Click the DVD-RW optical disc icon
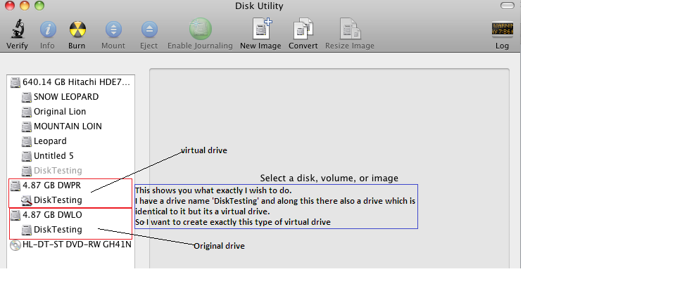The height and width of the screenshot is (300, 687). pos(15,245)
